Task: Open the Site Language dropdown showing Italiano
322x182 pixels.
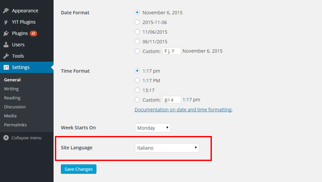Action: point(167,148)
